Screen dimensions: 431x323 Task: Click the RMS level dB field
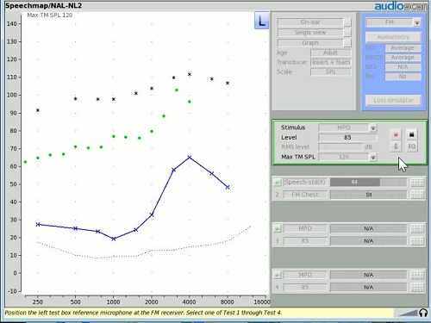coord(340,147)
